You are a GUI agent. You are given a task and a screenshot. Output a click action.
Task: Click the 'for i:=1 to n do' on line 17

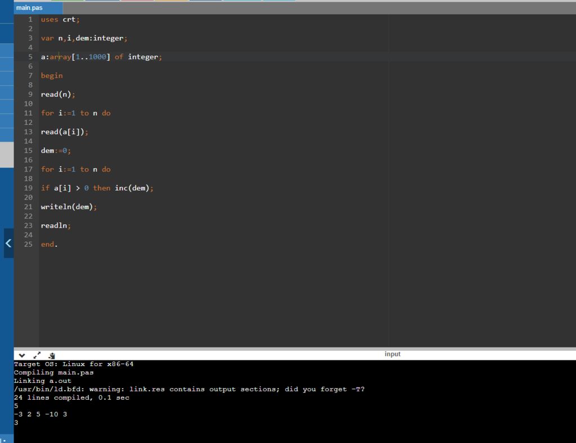(x=76, y=169)
